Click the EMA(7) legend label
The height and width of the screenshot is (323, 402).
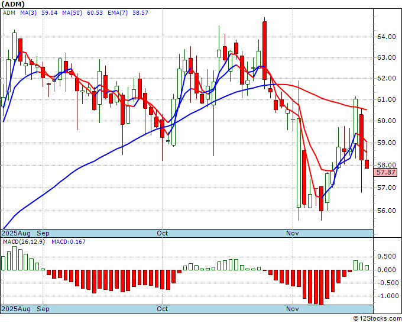tap(118, 13)
